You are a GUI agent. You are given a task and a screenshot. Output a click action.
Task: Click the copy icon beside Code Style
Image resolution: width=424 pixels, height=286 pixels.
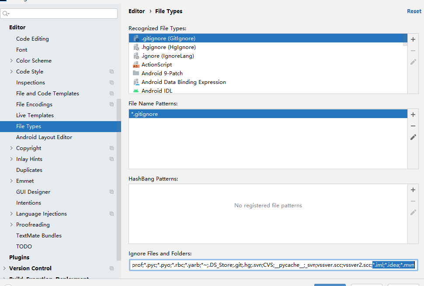tap(111, 72)
